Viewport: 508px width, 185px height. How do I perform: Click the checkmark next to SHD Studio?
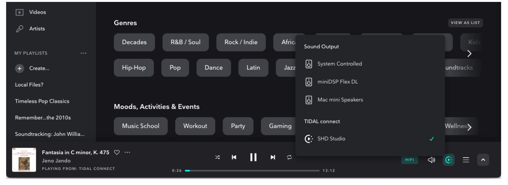(431, 139)
